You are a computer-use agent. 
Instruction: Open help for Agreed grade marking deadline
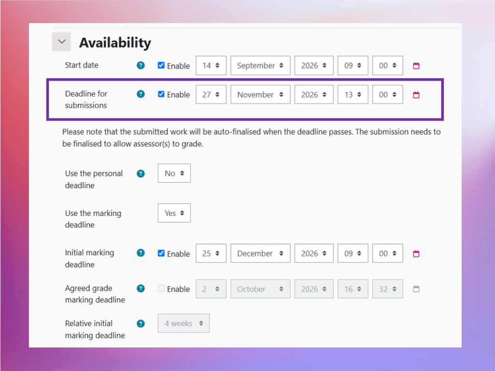(x=141, y=288)
